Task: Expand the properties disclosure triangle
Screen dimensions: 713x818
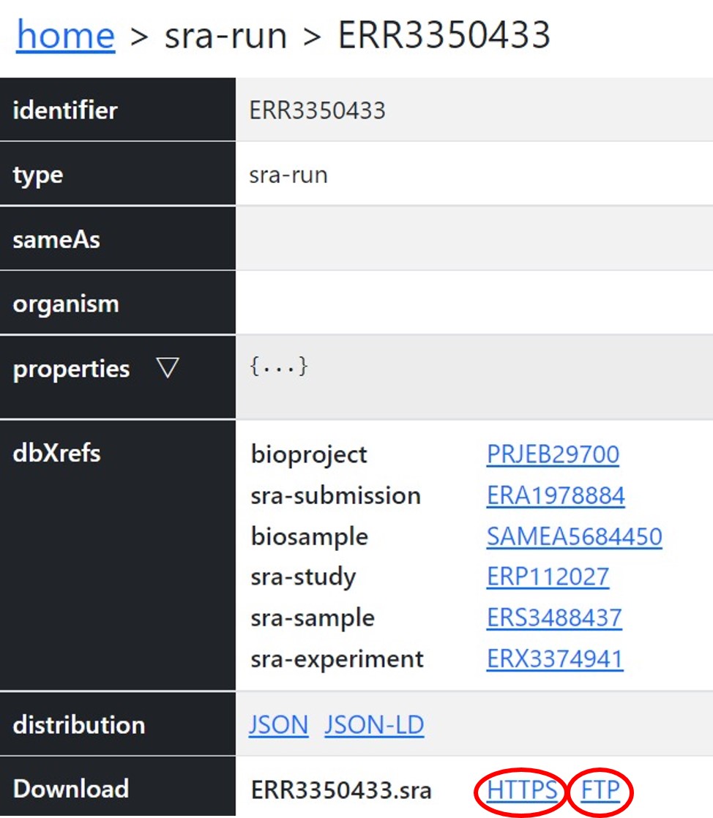Action: tap(168, 368)
